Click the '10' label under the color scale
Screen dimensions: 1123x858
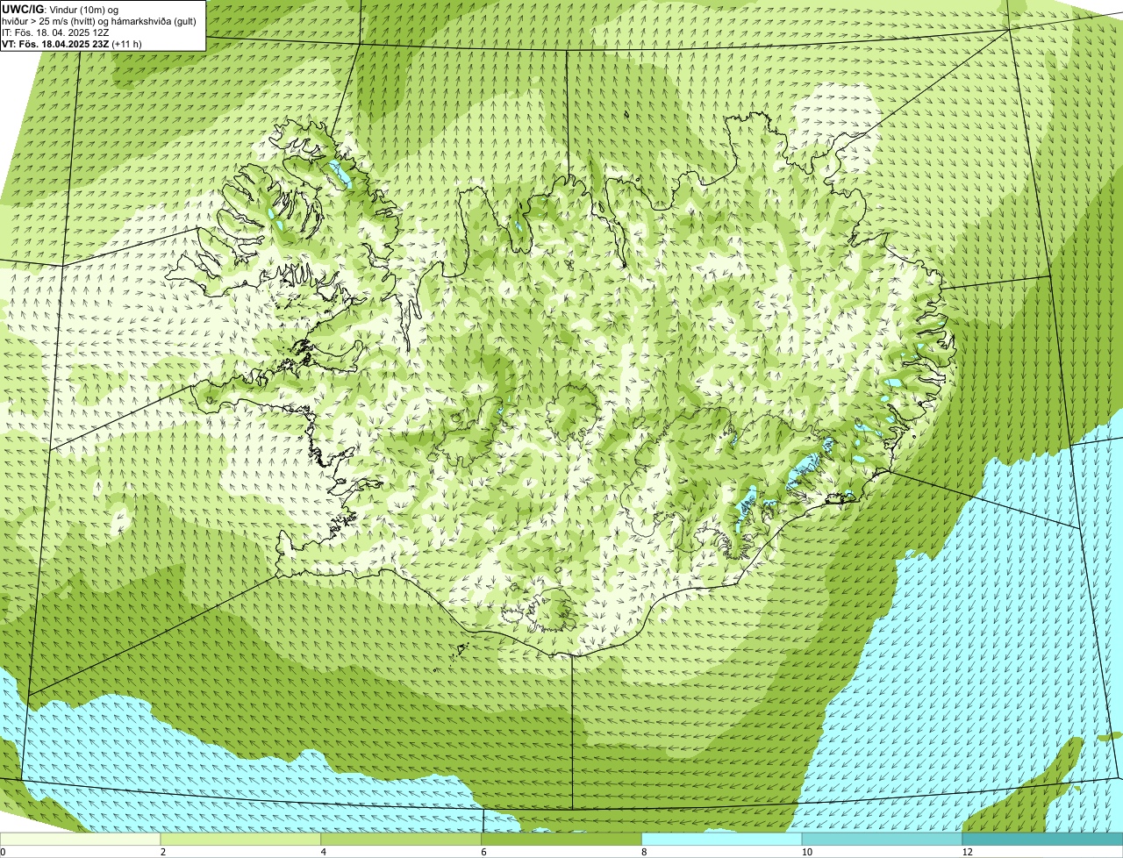pos(806,852)
